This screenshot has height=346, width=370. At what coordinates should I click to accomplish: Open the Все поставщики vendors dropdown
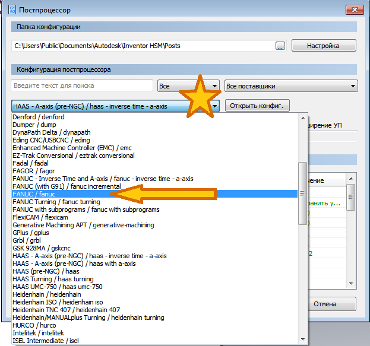291,86
